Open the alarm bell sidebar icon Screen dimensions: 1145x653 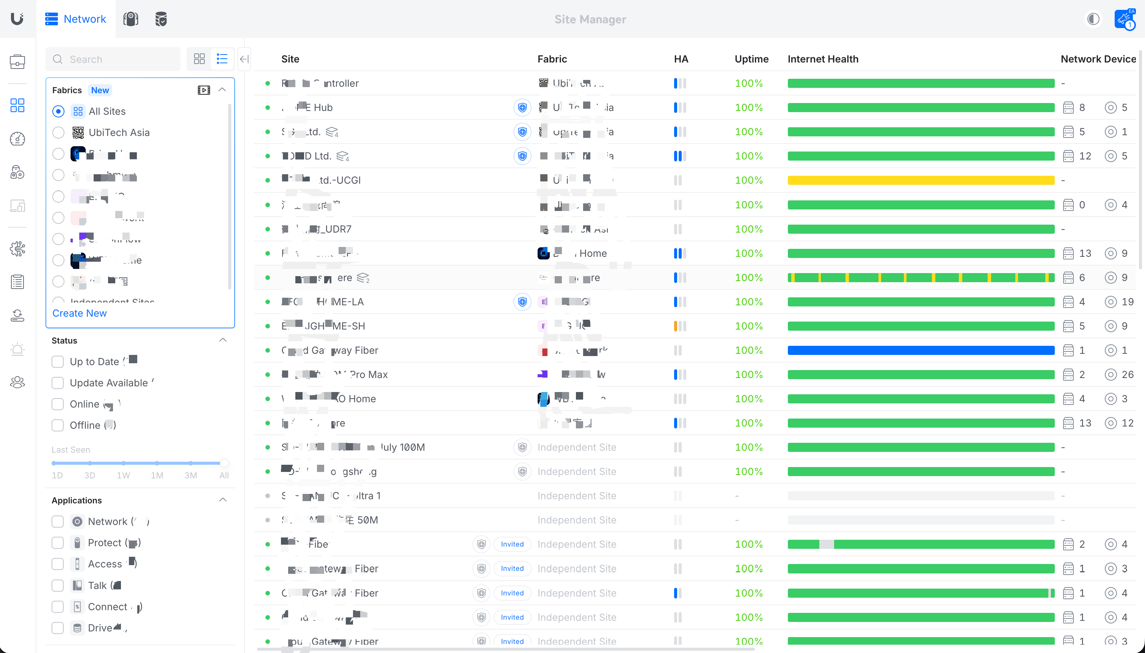pos(17,349)
